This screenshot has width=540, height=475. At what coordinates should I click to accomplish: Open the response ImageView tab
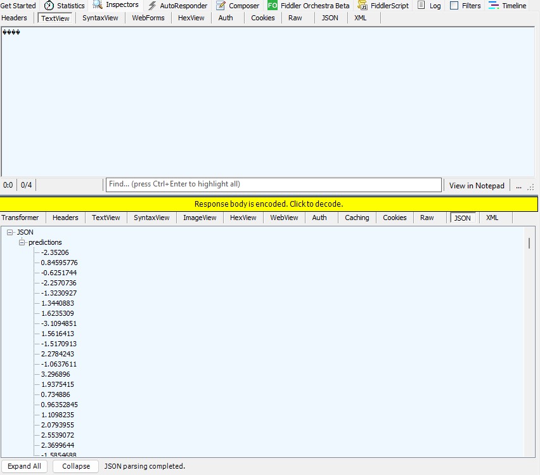point(200,218)
